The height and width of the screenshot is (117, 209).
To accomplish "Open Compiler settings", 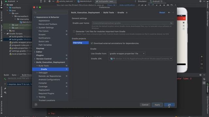I will [x=43, y=83].
